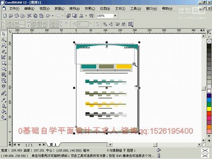Viewport: 212px width, 159px height.
Task: Open the 文件(F) menu
Action: point(14,9)
